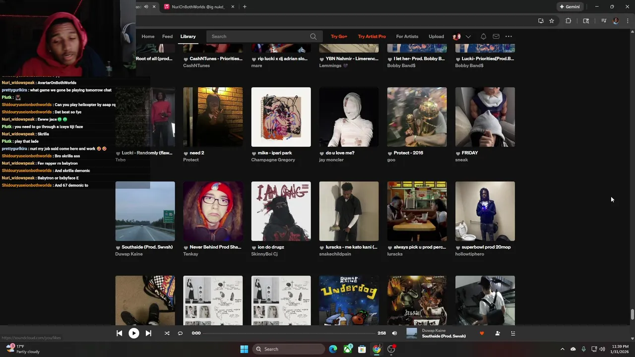Image resolution: width=635 pixels, height=357 pixels.
Task: Open the 'mike - ipari park' artwork
Action: point(281,117)
